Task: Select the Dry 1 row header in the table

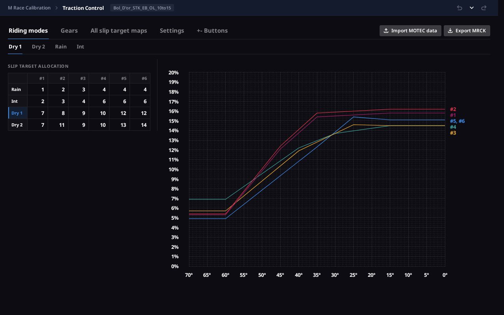Action: tap(18, 113)
